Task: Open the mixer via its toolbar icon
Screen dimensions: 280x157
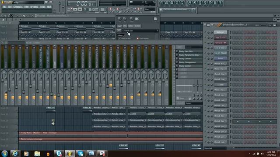Action: click(x=182, y=3)
